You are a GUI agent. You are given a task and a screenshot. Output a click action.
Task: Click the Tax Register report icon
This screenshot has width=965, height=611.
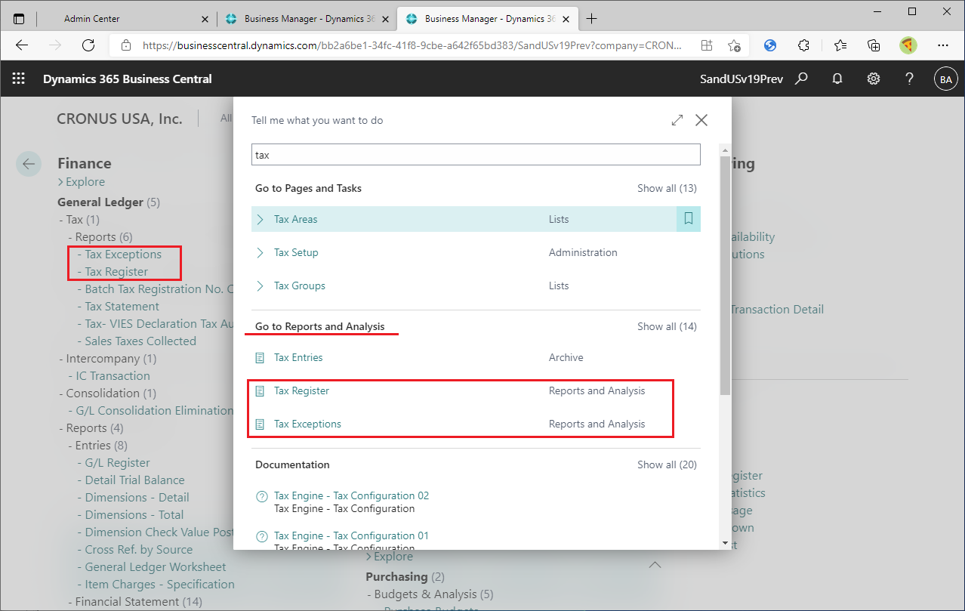coord(261,390)
